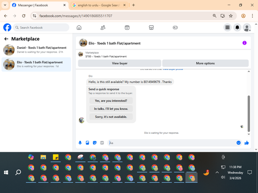Open the notifications bell
The image size is (258, 193).
pos(237,27)
